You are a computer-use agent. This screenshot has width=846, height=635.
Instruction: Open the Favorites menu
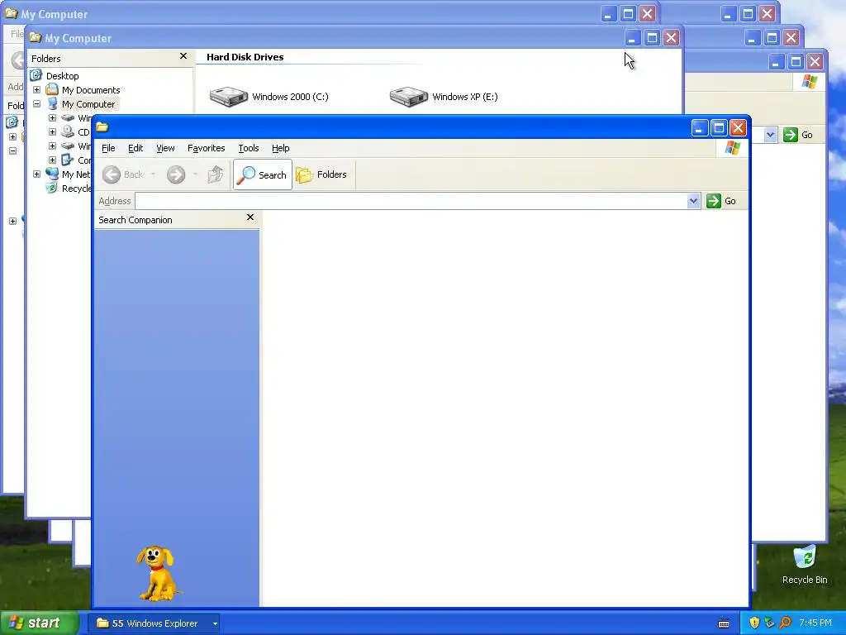pyautogui.click(x=206, y=148)
